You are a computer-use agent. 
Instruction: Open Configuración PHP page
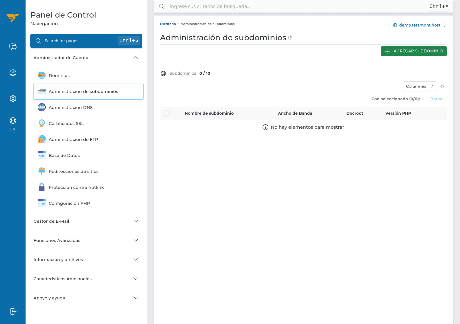pyautogui.click(x=88, y=203)
